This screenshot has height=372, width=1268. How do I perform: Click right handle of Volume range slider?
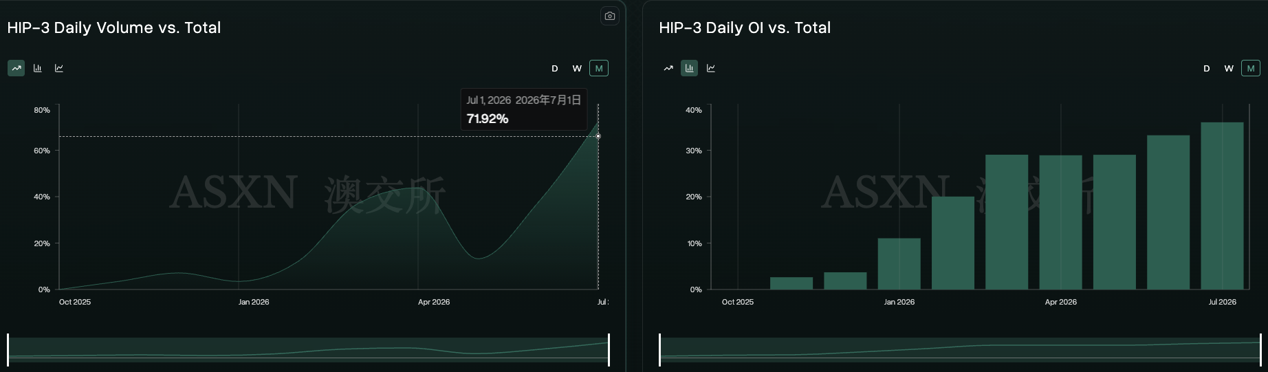pyautogui.click(x=609, y=350)
